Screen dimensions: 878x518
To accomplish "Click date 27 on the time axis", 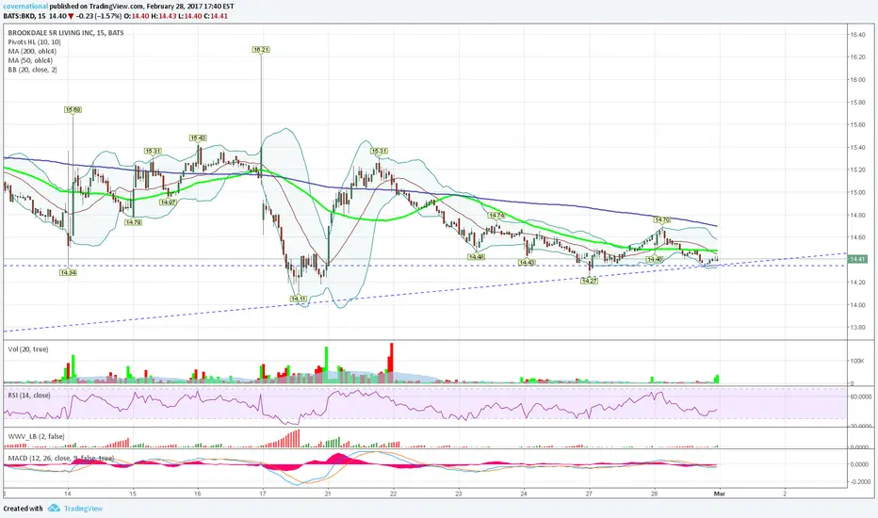I will (x=589, y=494).
